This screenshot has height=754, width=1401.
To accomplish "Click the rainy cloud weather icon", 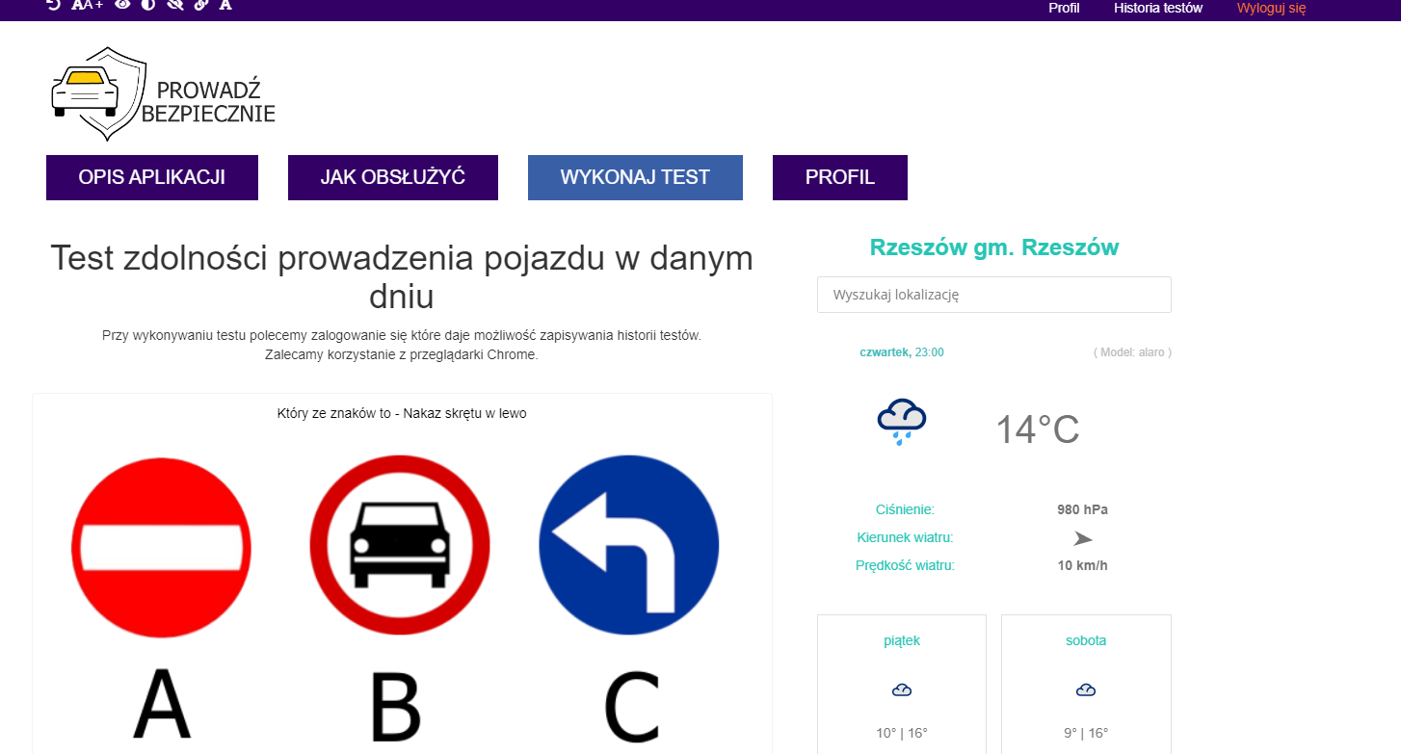I will (x=901, y=422).
